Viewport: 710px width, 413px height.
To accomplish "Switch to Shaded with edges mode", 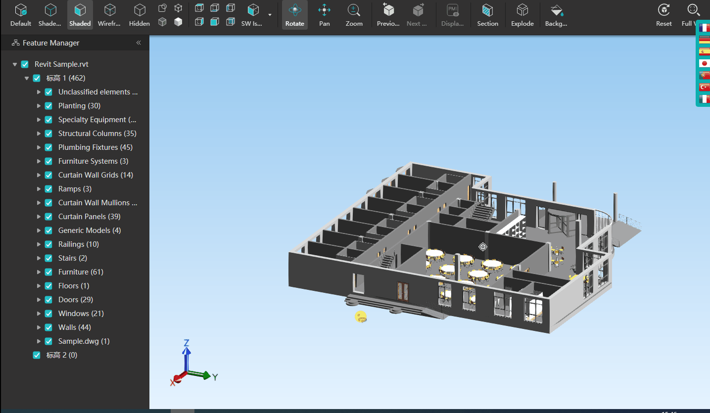I will 50,15.
